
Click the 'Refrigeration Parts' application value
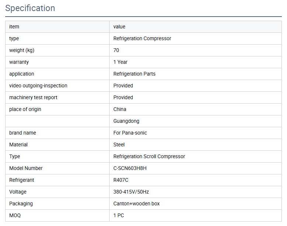[134, 74]
